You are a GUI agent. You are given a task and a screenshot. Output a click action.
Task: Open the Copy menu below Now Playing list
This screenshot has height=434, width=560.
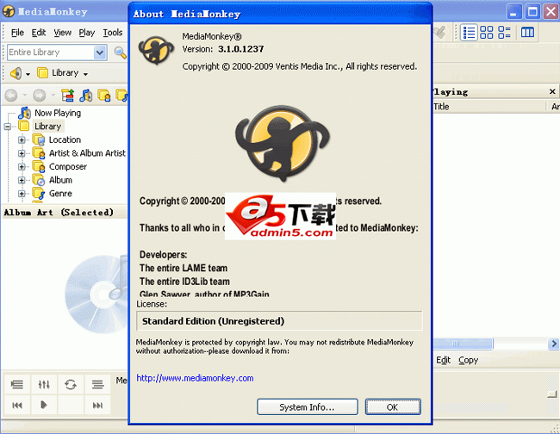tap(468, 360)
